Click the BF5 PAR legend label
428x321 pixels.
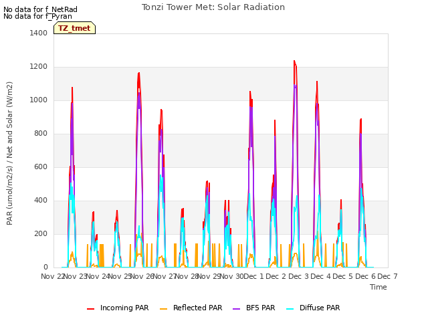coord(260,308)
